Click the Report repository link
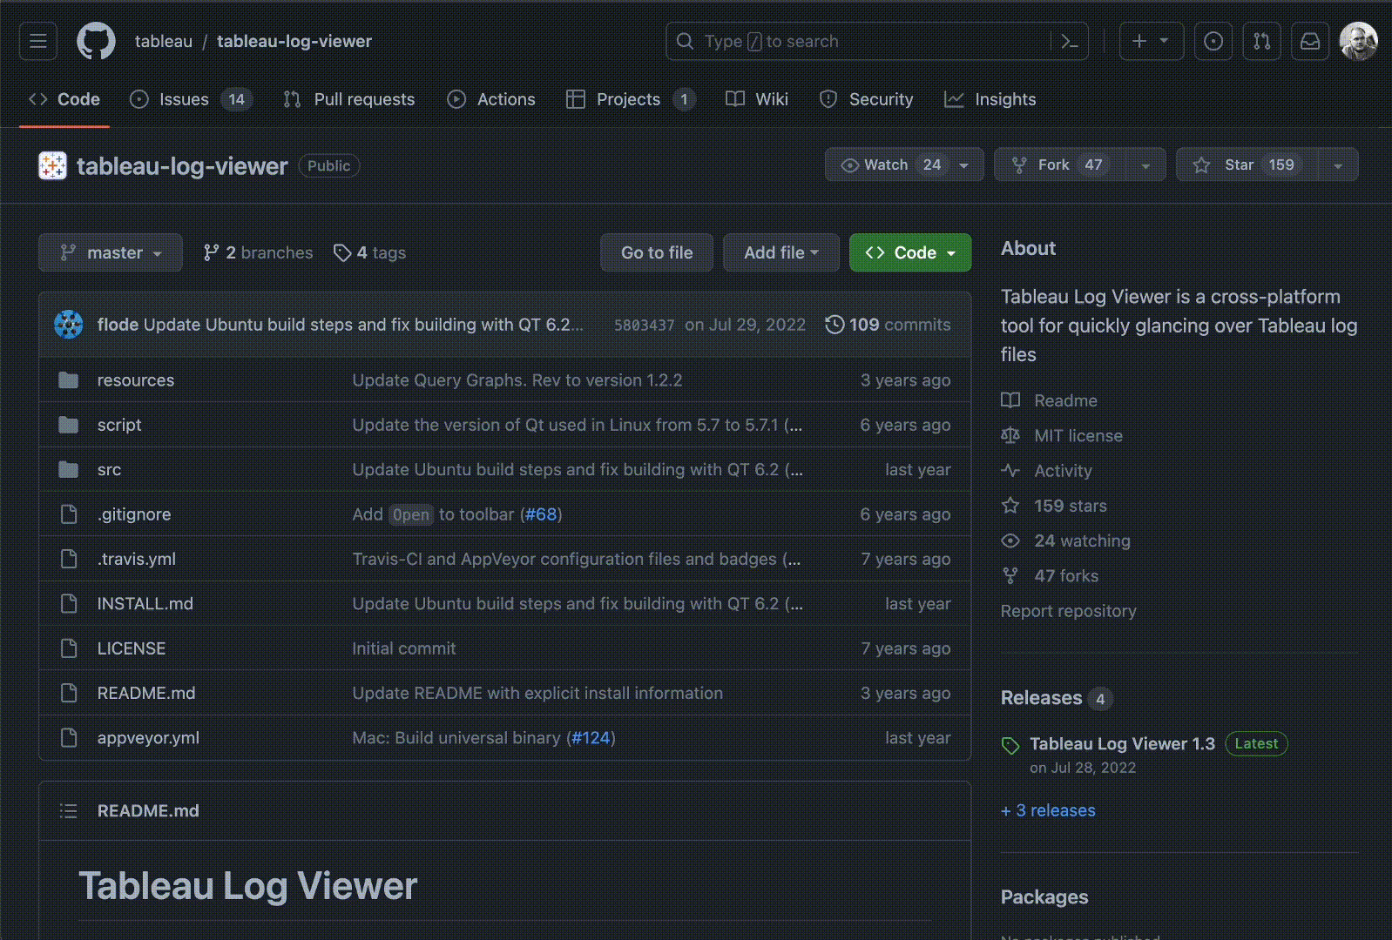 pyautogui.click(x=1068, y=611)
